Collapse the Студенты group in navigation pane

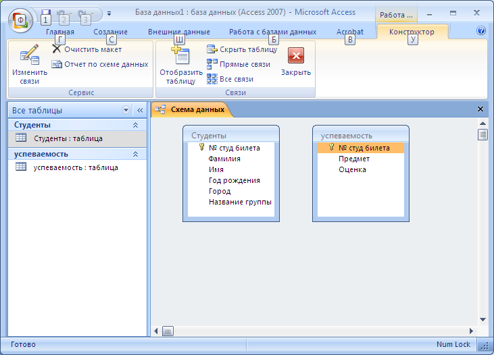pyautogui.click(x=135, y=125)
